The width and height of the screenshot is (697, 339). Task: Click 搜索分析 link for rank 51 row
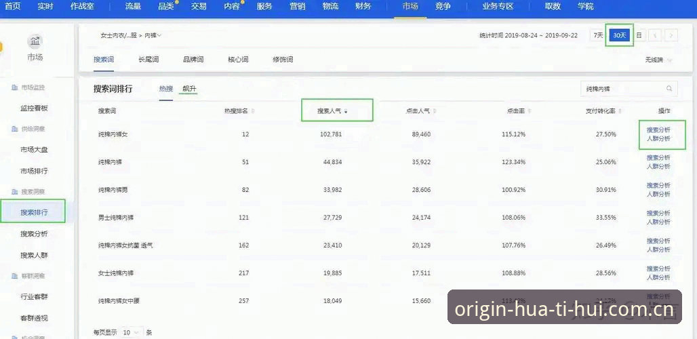coord(658,158)
